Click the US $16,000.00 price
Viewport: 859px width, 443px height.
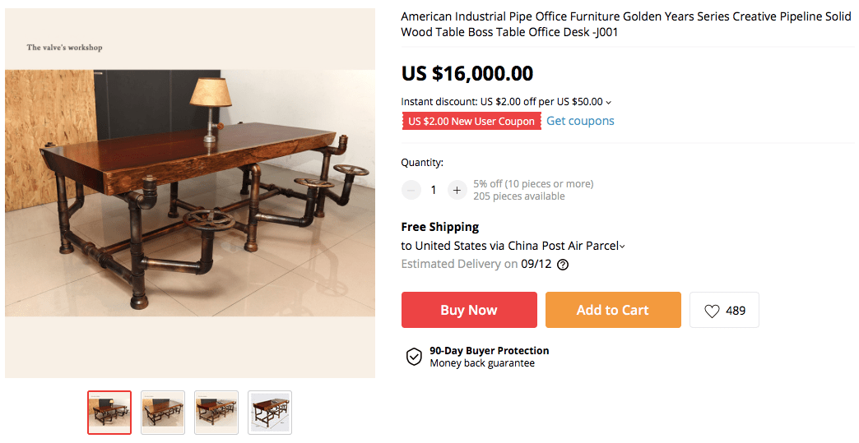point(467,73)
